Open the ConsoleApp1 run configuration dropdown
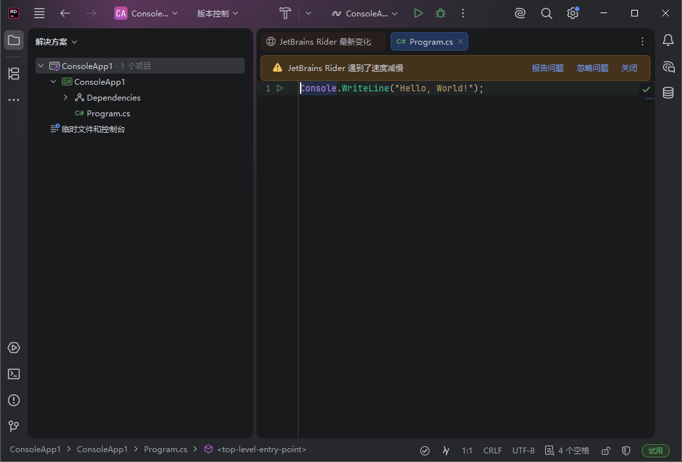This screenshot has height=462, width=682. point(364,12)
